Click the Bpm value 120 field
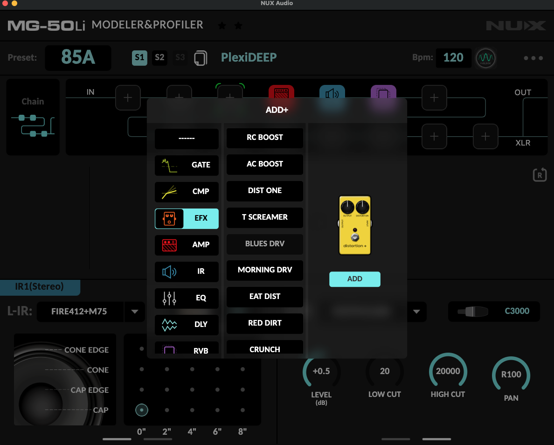Viewport: 554px width, 445px height. click(x=453, y=58)
